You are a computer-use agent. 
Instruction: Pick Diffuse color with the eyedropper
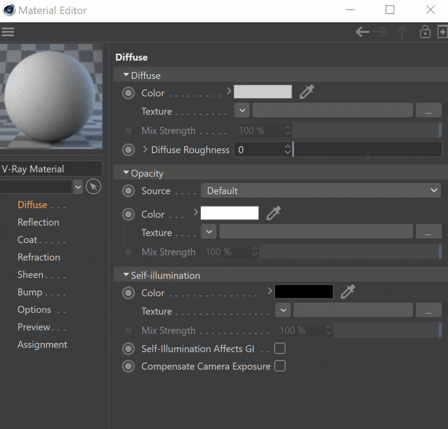307,92
